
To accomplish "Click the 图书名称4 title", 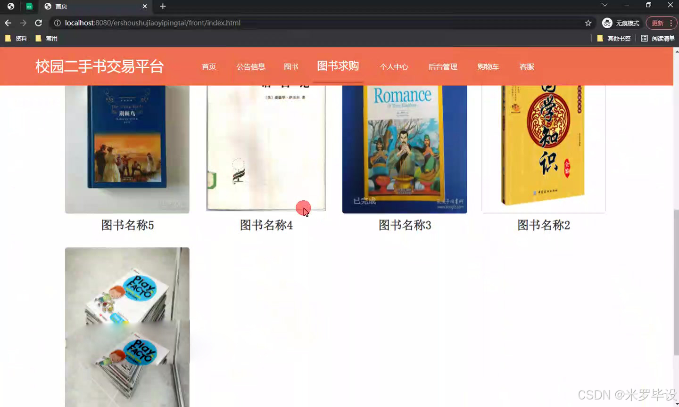I will pyautogui.click(x=266, y=225).
